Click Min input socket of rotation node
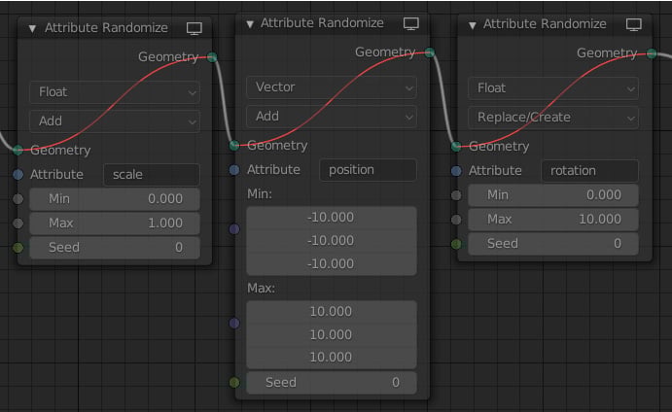The height and width of the screenshot is (412, 672). pos(456,195)
